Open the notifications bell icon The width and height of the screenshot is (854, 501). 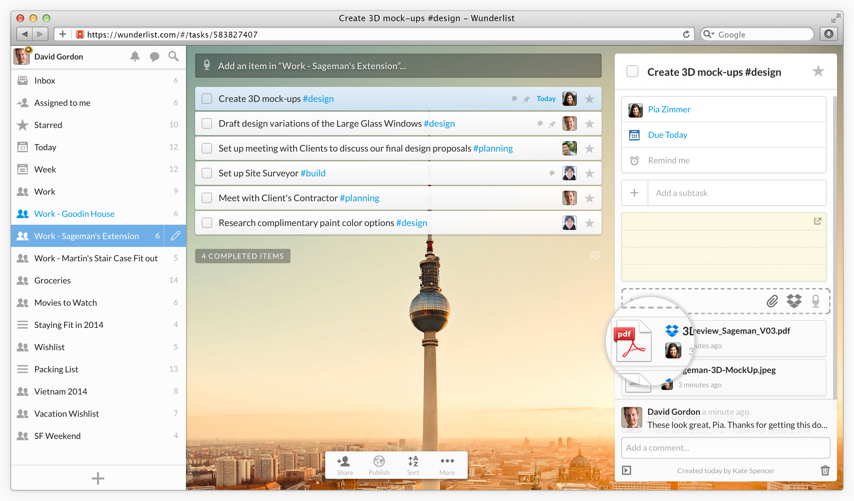135,56
